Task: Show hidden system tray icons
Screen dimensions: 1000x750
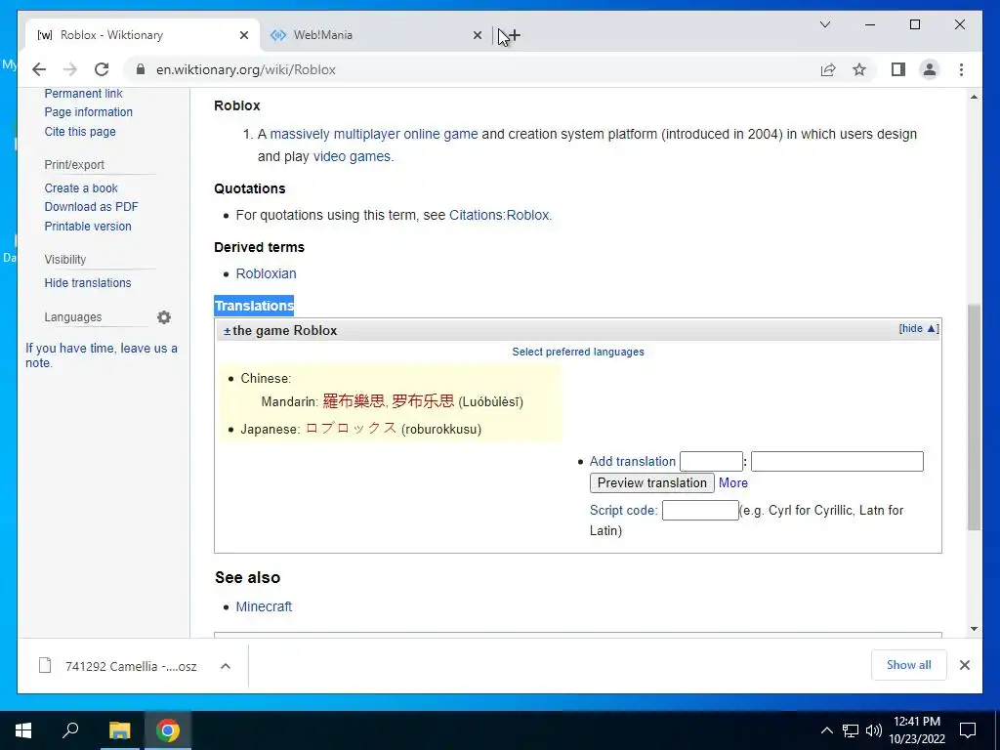Action: 826,730
